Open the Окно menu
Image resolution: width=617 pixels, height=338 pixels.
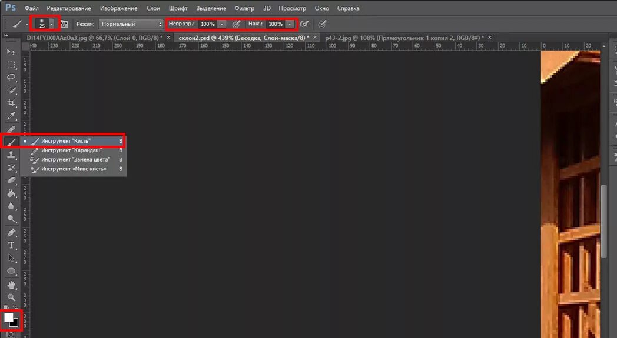point(321,8)
